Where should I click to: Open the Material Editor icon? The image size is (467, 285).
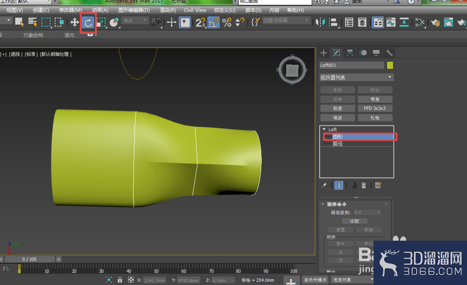pos(420,22)
